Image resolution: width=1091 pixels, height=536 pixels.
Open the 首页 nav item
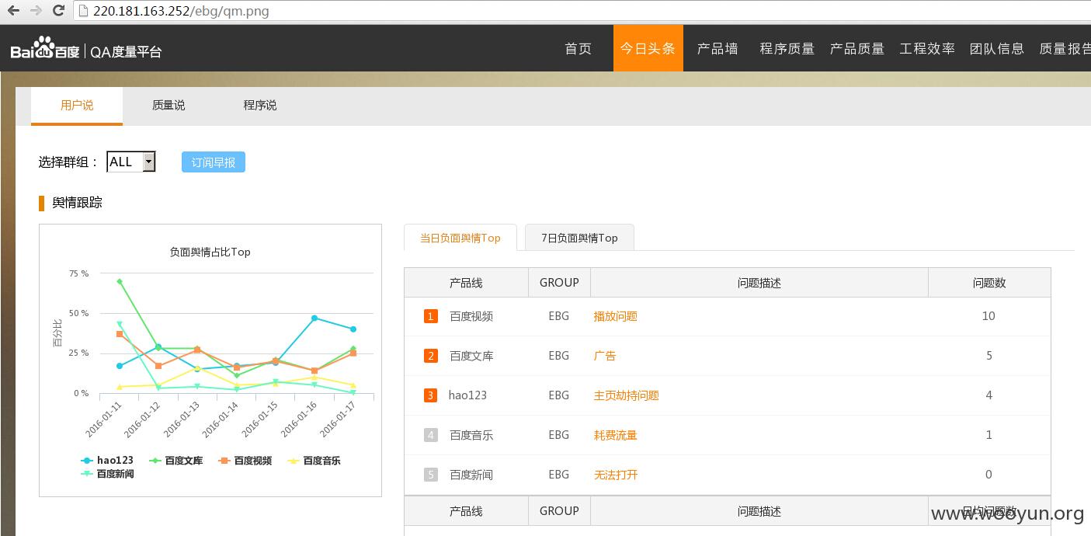578,48
